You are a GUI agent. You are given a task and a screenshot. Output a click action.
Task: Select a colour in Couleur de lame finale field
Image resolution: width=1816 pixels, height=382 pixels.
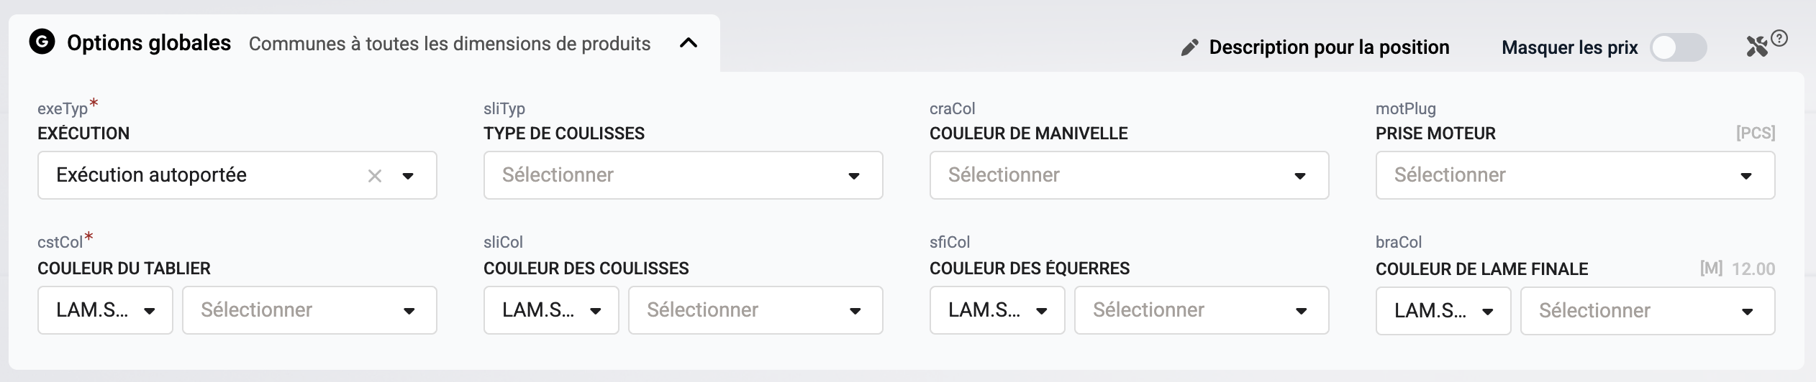click(1648, 311)
